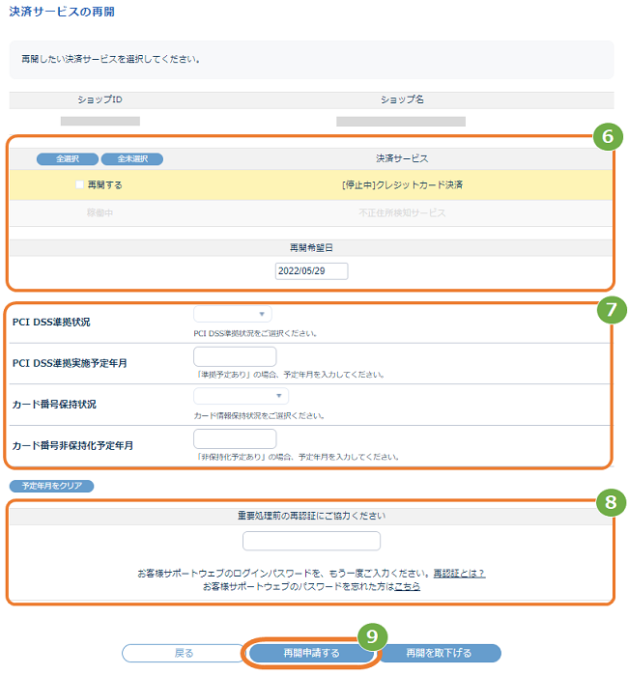Open the 再認証とは？ link
The height and width of the screenshot is (675, 628).
(459, 574)
